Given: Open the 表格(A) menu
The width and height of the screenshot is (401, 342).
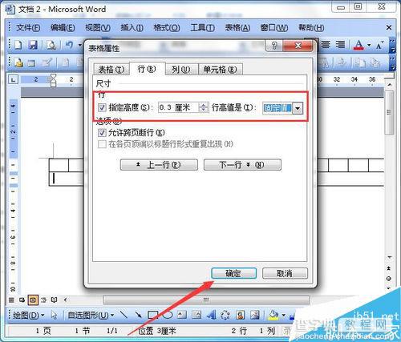Looking at the screenshot, I should coord(237,27).
